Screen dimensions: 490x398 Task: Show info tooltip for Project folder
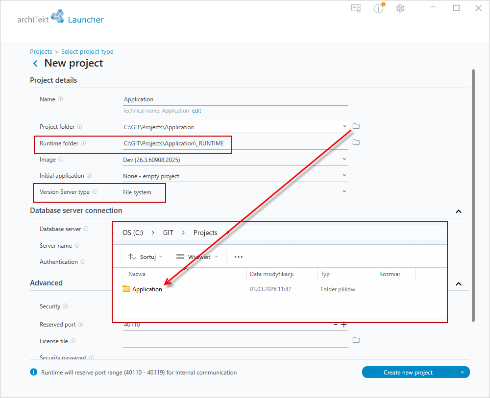click(80, 126)
